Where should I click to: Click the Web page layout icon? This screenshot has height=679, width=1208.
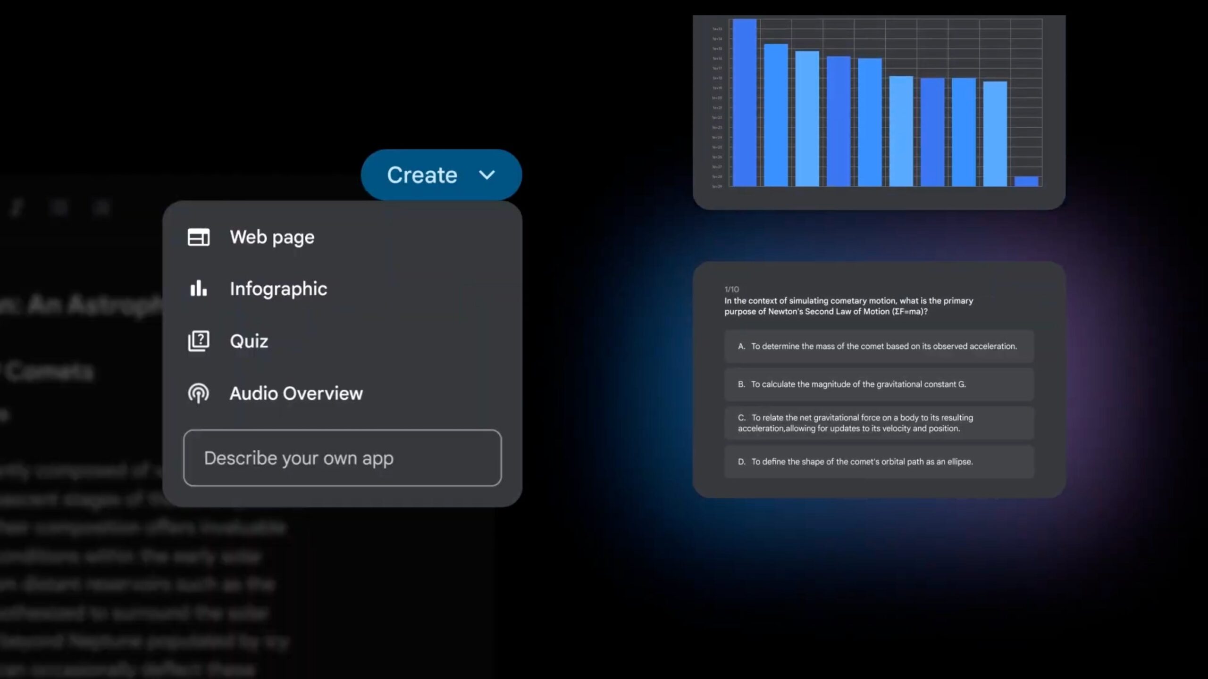point(199,237)
